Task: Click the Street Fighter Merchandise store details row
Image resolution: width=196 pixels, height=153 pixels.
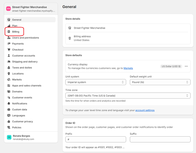Action: click(128, 28)
